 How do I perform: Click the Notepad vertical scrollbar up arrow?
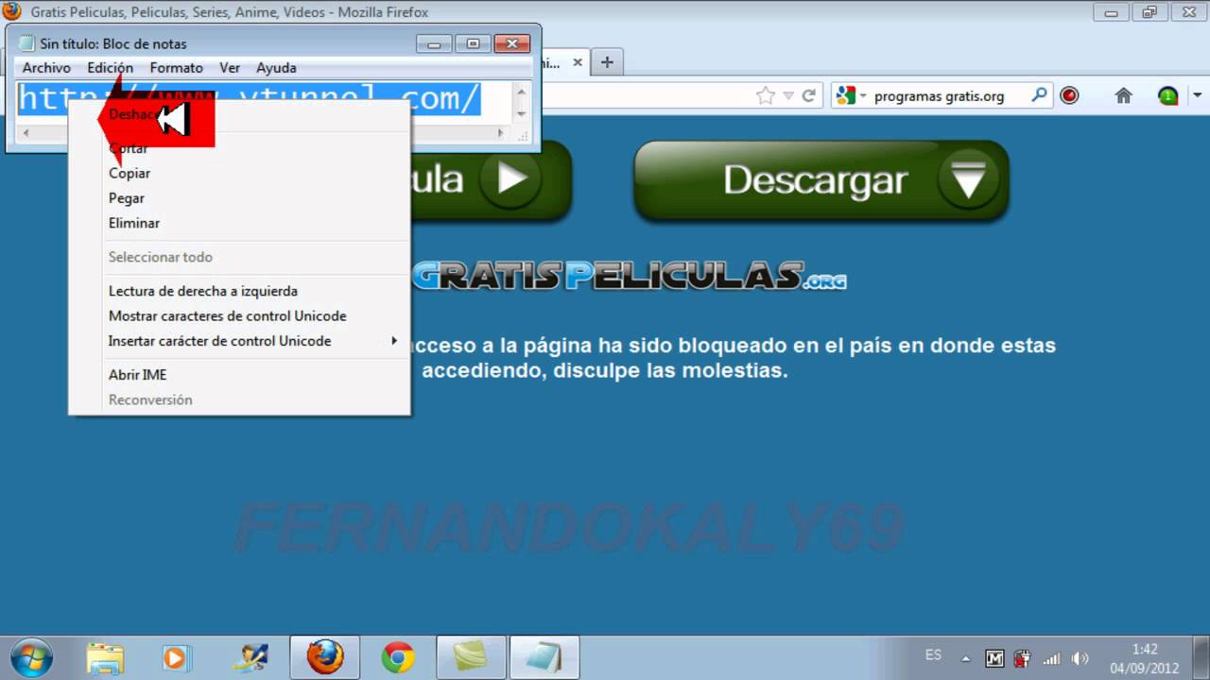(521, 91)
